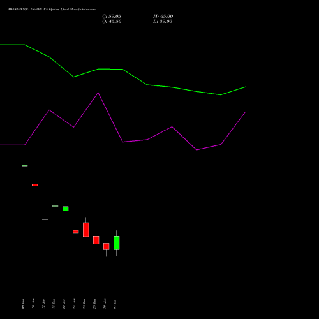The image size is (319, 319).
Task: Click the small red candlestick above '24 Jun'
Action: pos(76,232)
